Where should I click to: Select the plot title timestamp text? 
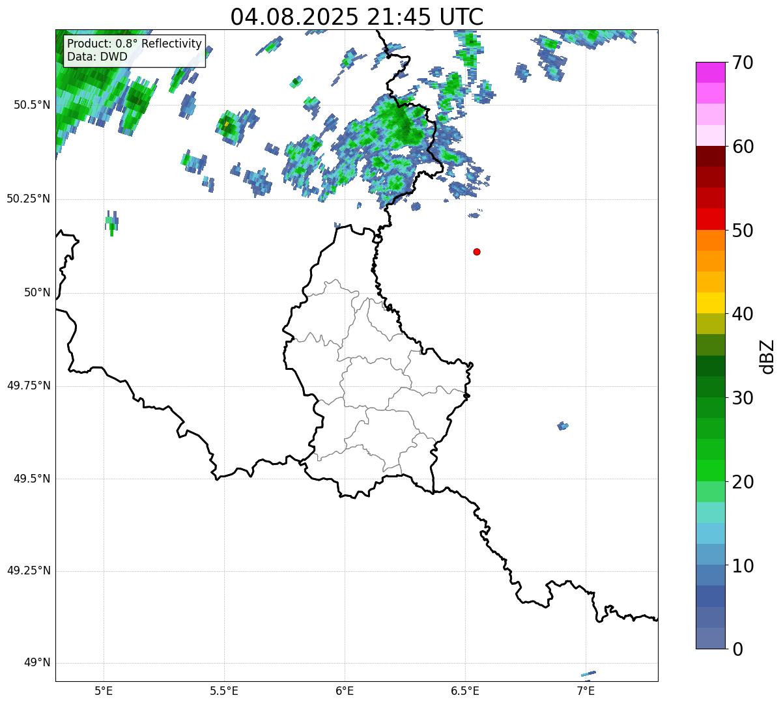pyautogui.click(x=357, y=17)
